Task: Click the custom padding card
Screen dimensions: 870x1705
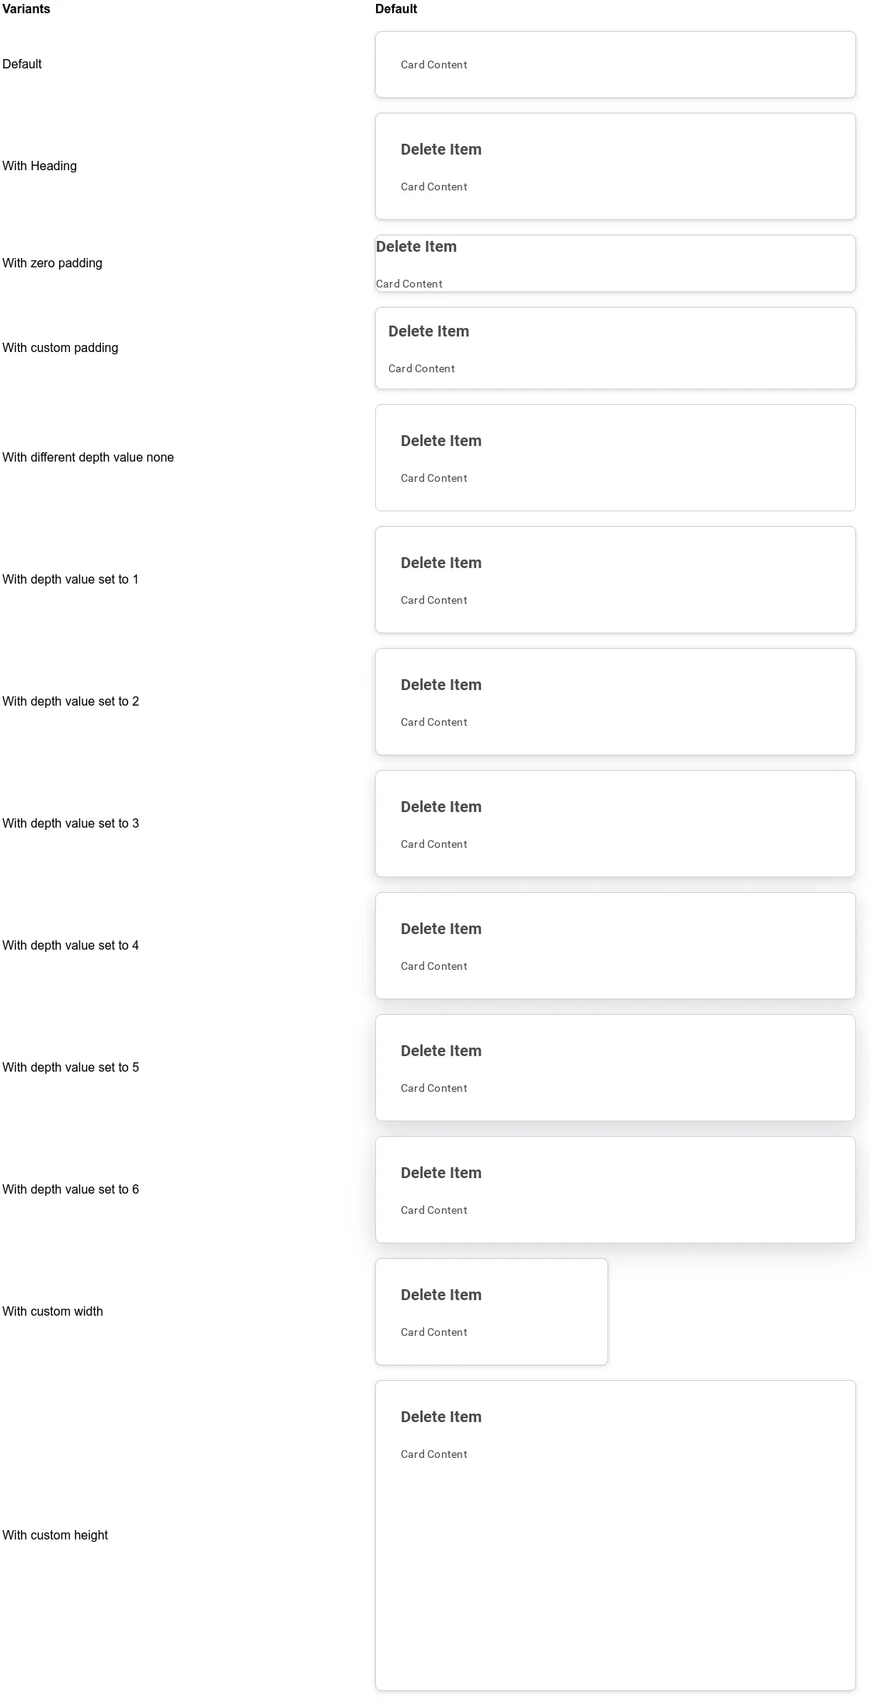Action: pyautogui.click(x=615, y=348)
